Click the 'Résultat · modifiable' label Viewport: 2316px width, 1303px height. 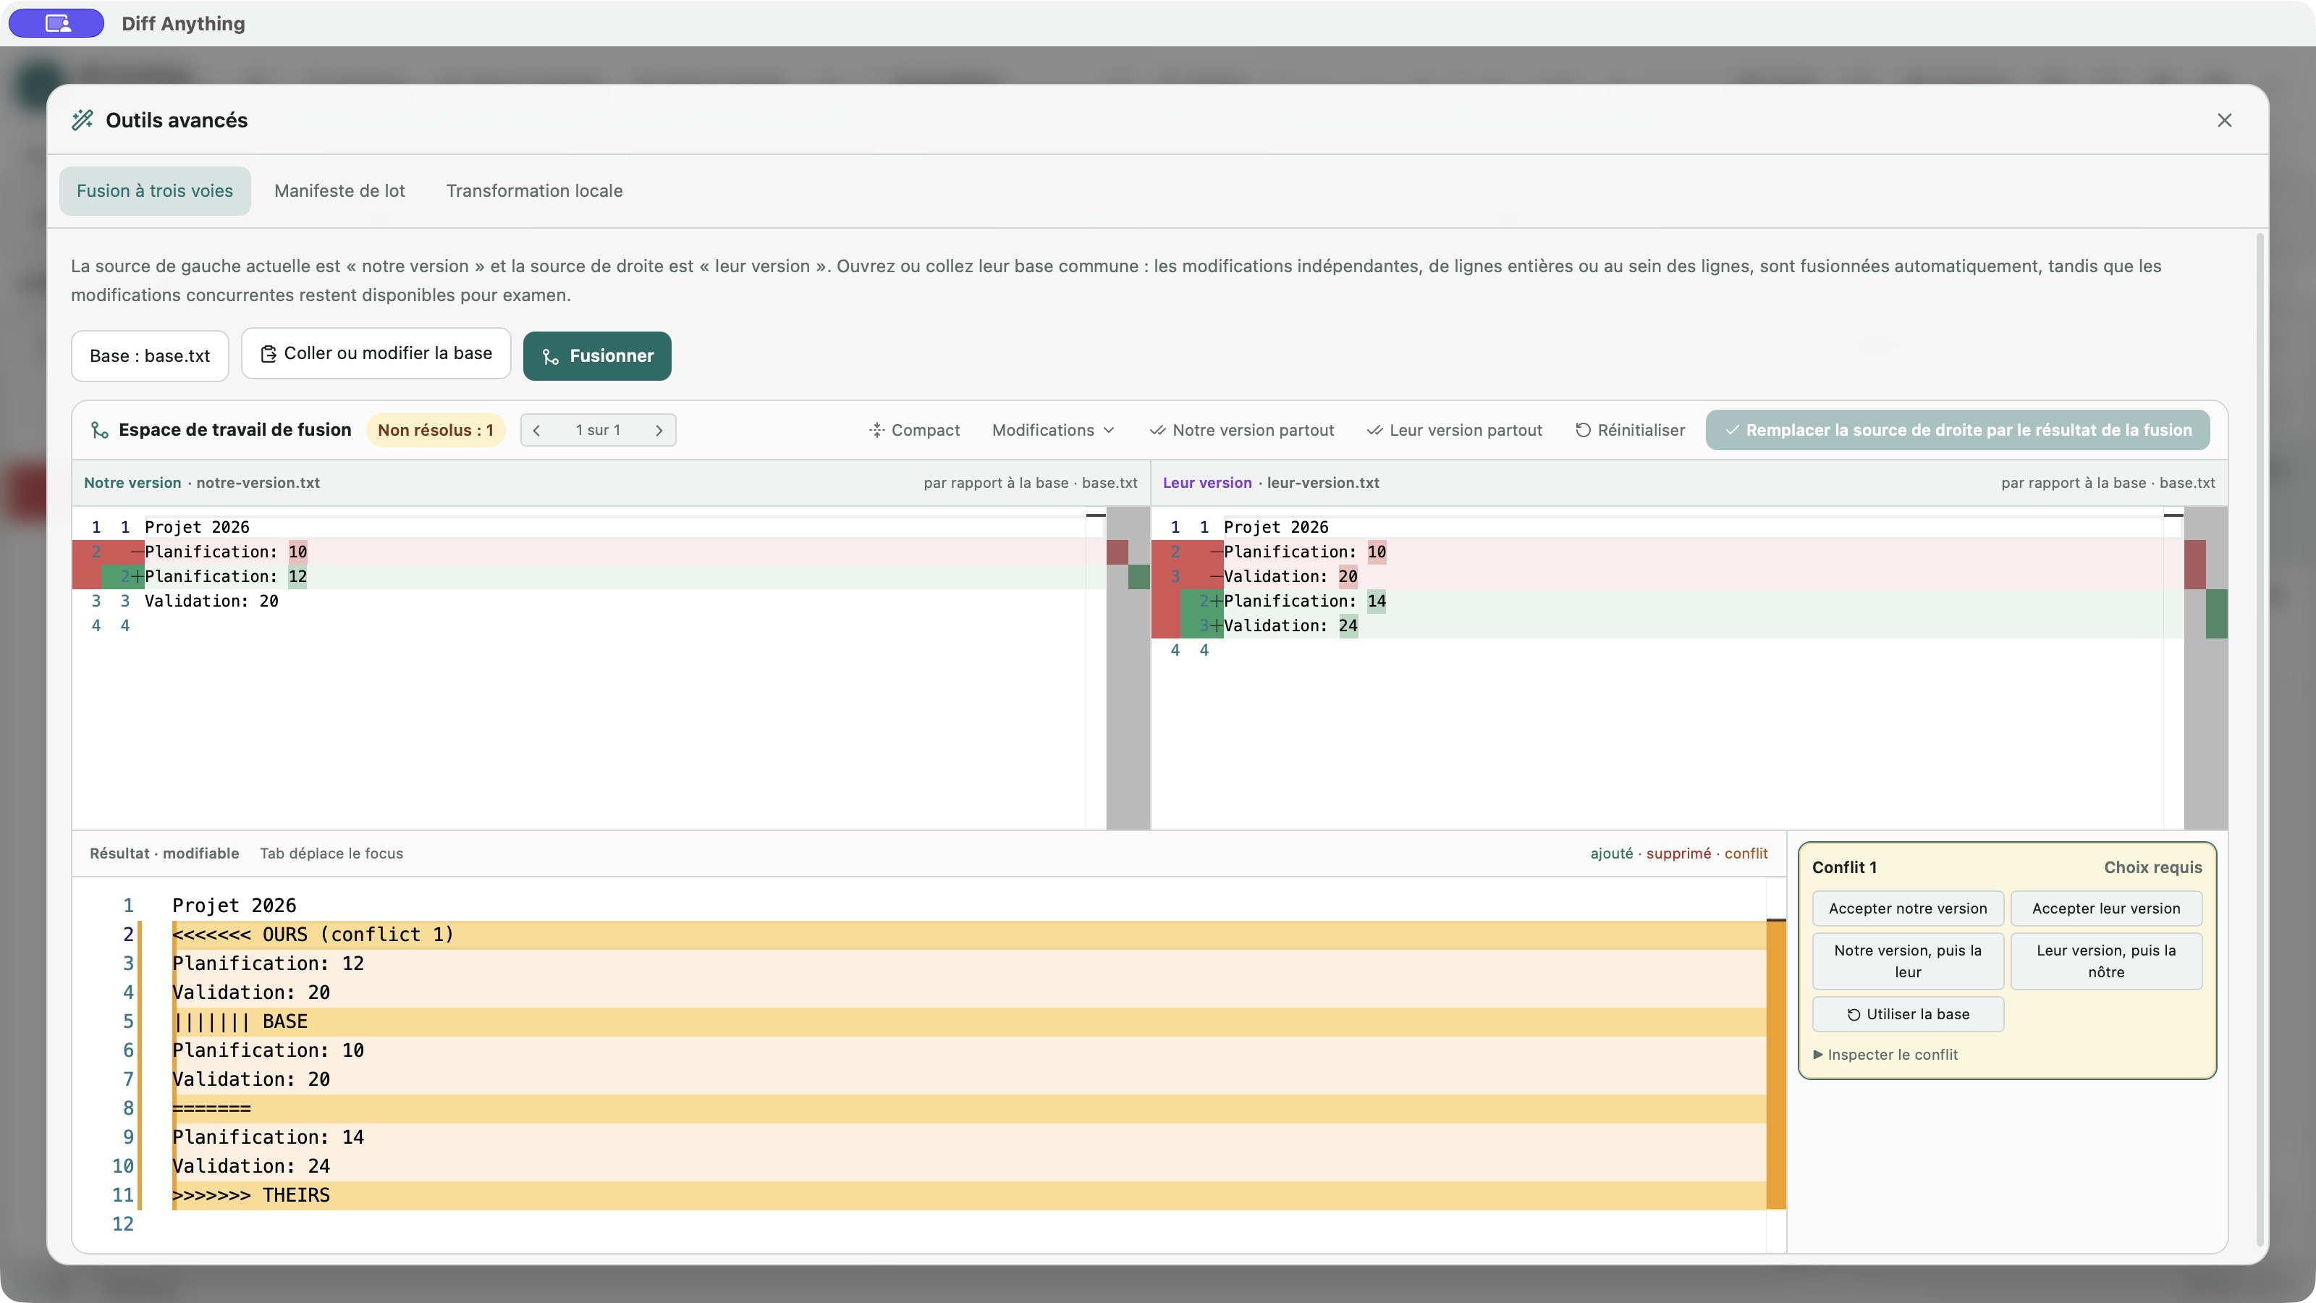tap(164, 853)
